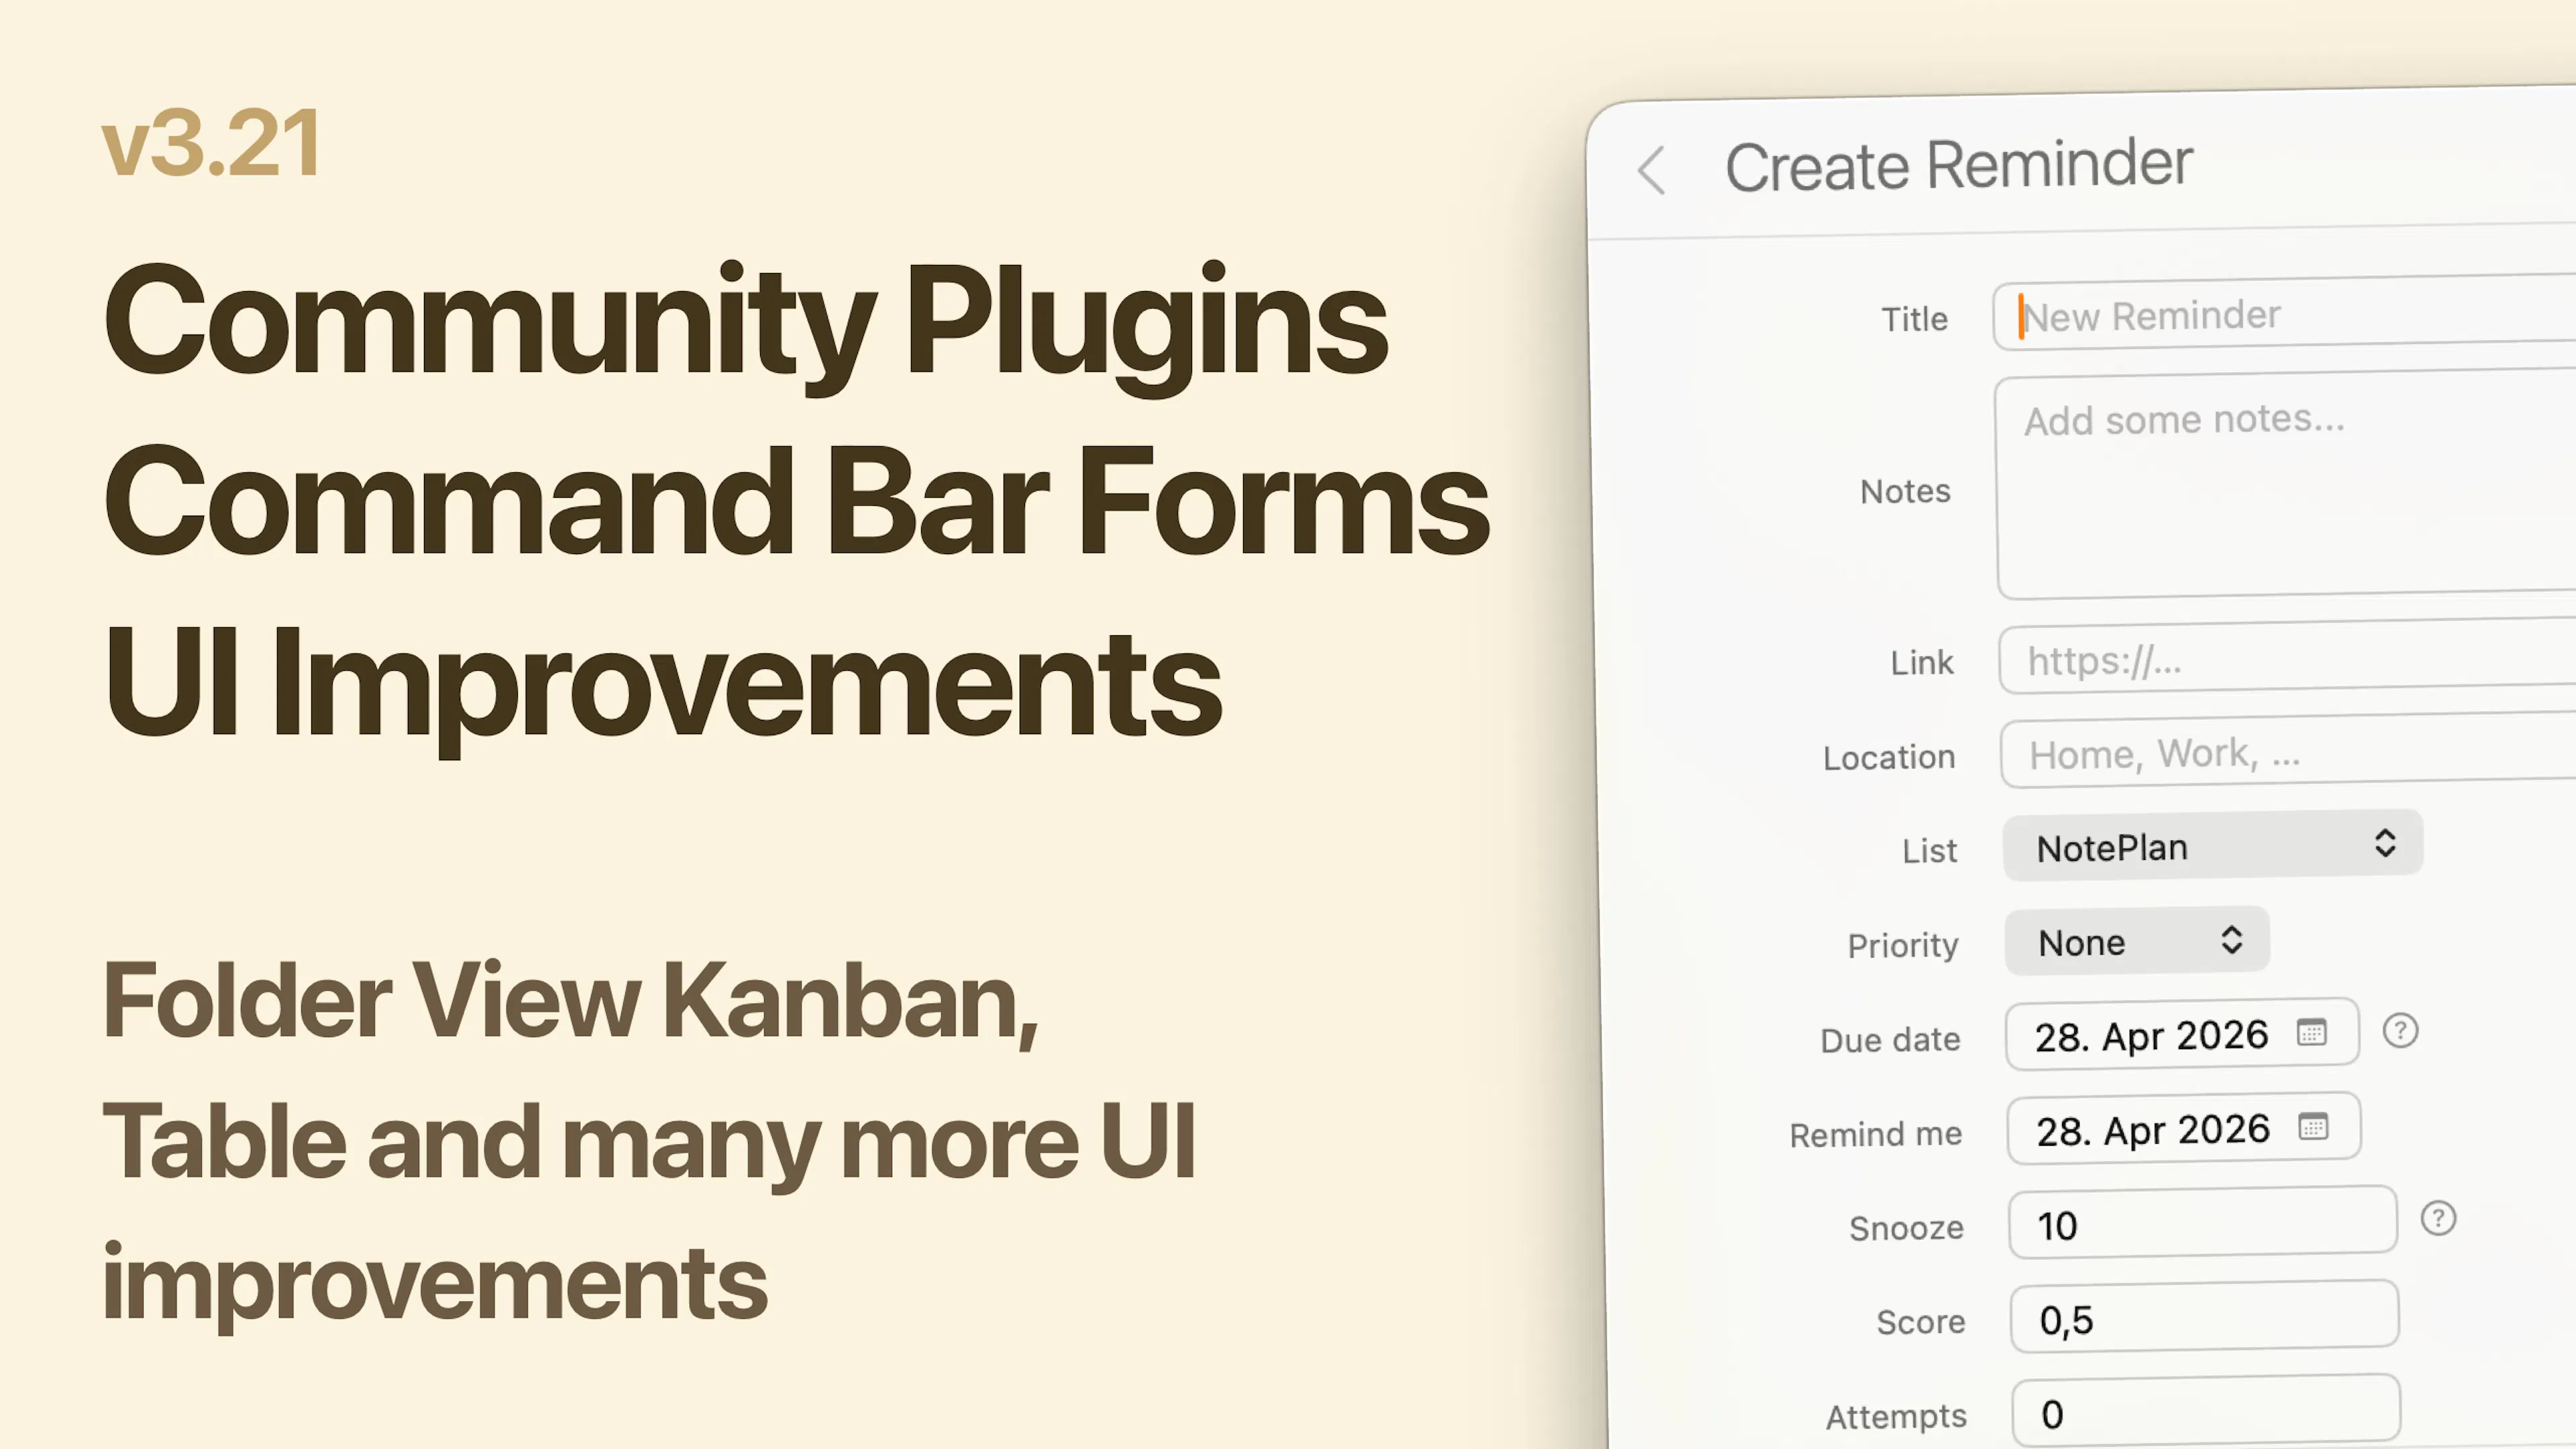This screenshot has width=2576, height=1449.
Task: Go back using the chevron arrow
Action: 1652,171
